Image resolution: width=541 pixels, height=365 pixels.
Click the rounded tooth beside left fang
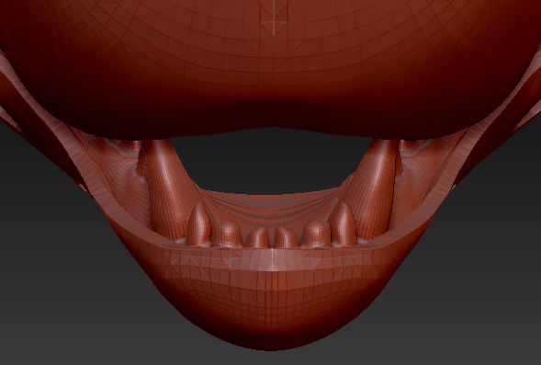tap(226, 234)
